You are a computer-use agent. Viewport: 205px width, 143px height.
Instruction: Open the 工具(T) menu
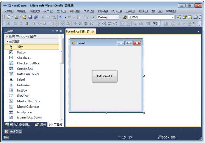click(x=130, y=11)
